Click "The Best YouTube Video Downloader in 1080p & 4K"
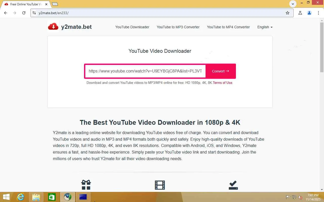 (x=160, y=122)
